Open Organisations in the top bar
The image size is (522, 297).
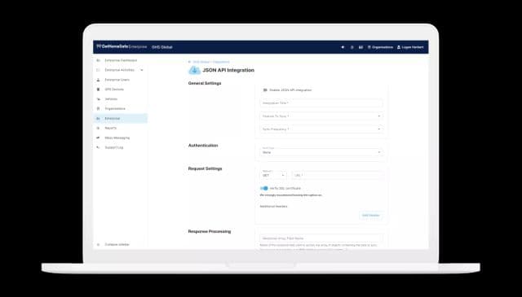(380, 47)
